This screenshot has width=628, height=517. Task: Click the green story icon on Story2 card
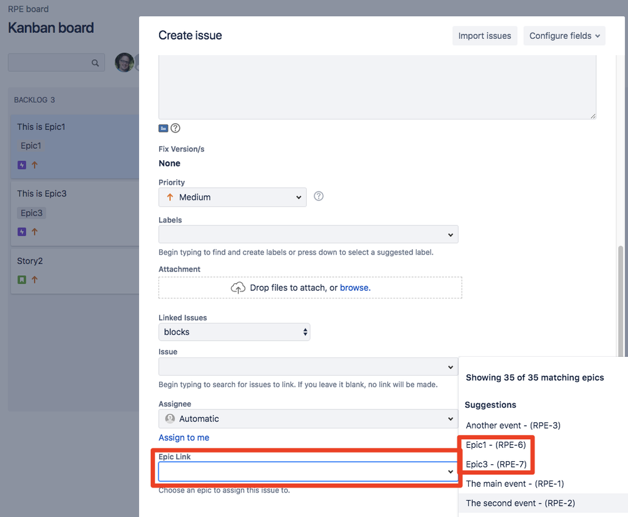(x=22, y=280)
